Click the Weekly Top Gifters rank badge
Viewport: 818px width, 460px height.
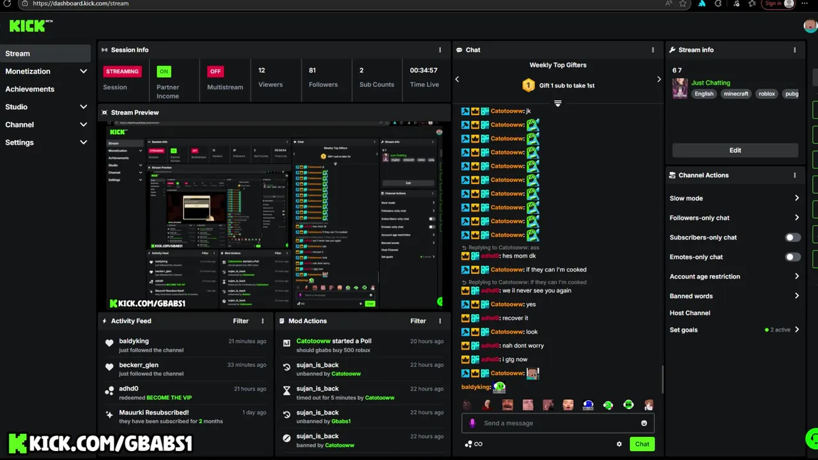coord(528,85)
